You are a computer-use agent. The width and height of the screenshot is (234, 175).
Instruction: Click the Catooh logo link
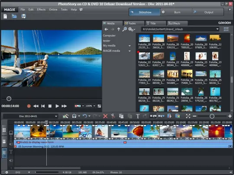click(224, 23)
